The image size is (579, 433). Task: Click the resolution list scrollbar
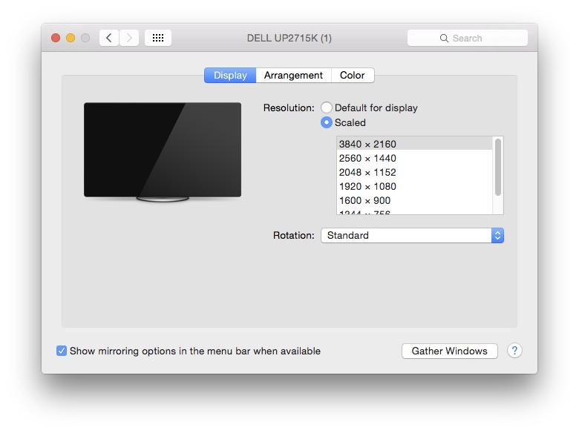click(x=498, y=167)
